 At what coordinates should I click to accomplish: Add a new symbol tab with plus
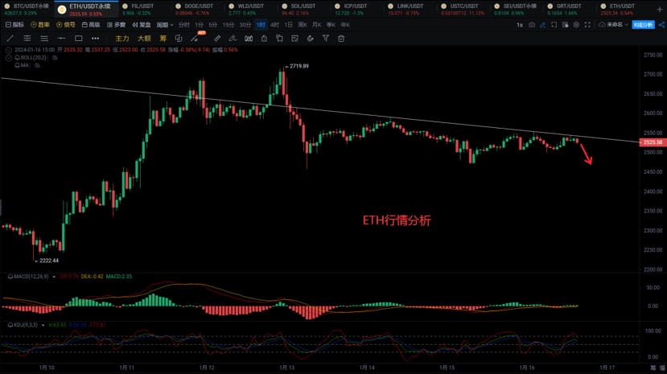[x=660, y=9]
